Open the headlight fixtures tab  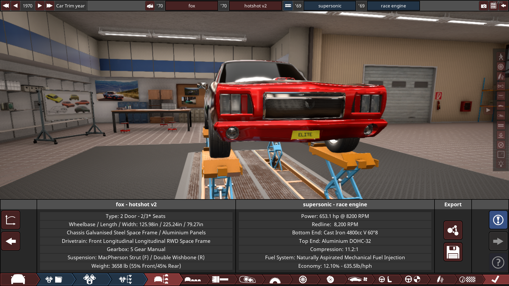coord(248,279)
